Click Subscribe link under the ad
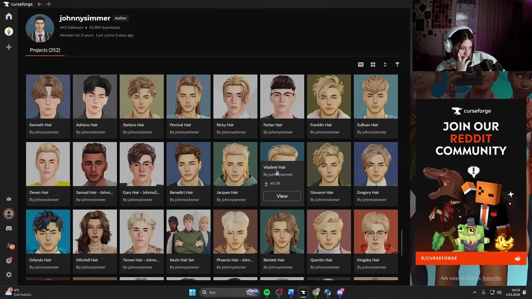 (492, 278)
